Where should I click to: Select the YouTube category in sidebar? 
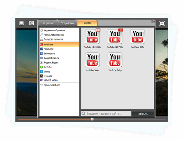[x=59, y=44]
